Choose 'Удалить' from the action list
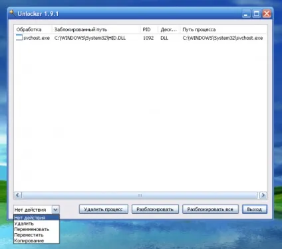The height and width of the screenshot is (249, 282). (37, 224)
